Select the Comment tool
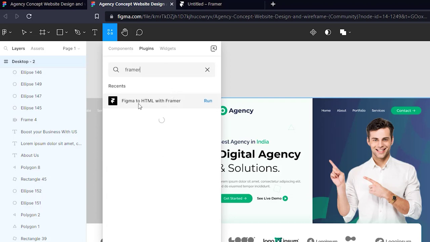The image size is (430, 242). 139,32
